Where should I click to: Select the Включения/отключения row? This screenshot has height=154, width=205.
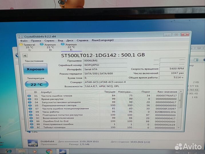102,118
